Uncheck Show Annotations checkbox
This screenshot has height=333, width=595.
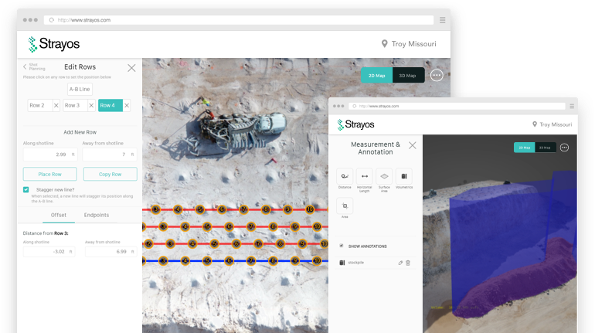(x=342, y=246)
